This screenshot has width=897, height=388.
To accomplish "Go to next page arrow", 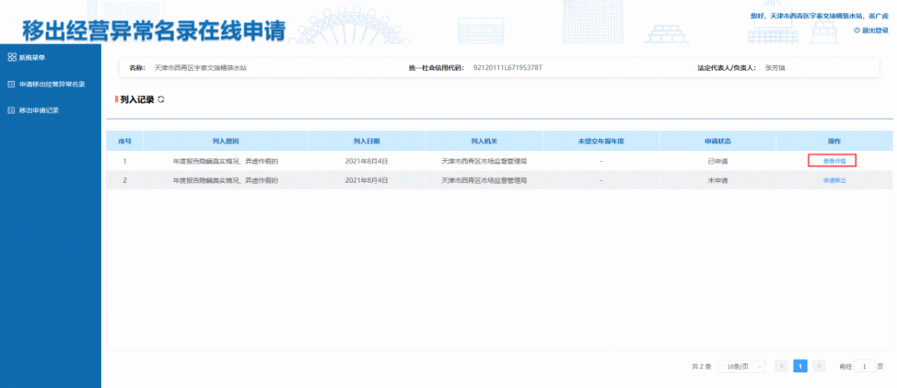I will pos(819,365).
